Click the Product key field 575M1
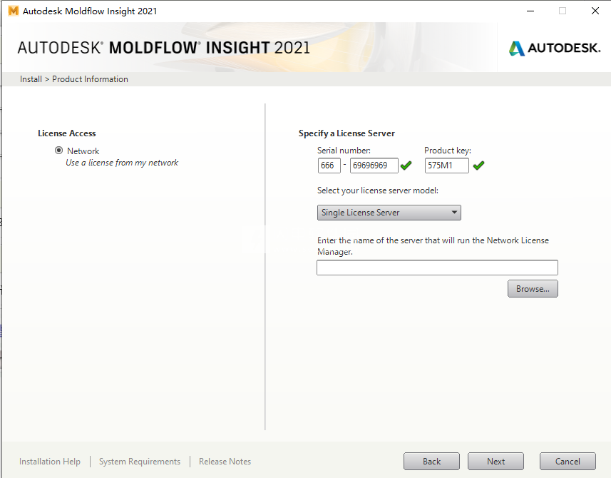 point(446,166)
